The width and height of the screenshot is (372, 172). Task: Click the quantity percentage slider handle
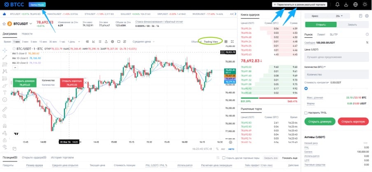(306, 88)
